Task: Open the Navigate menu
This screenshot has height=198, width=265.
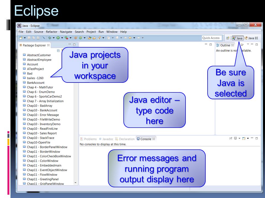Action: click(66, 32)
